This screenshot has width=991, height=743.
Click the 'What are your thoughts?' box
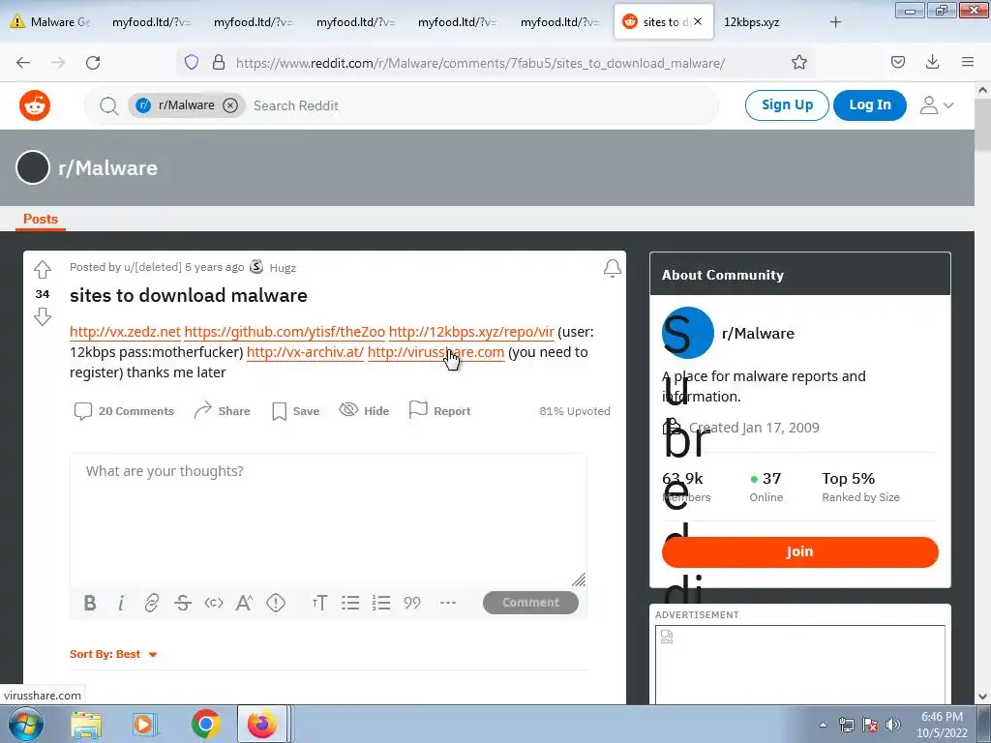[x=328, y=519]
